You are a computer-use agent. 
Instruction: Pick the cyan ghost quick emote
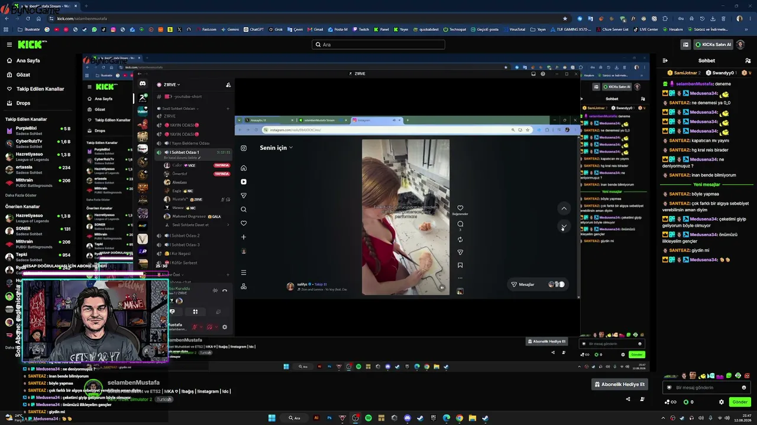pos(711,375)
